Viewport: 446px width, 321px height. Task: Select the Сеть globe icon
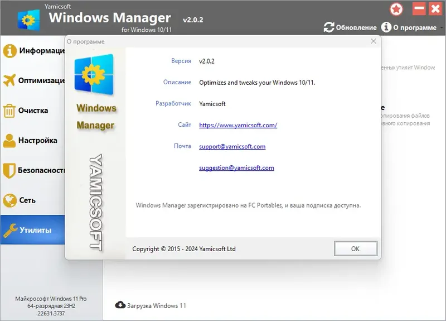pyautogui.click(x=9, y=200)
